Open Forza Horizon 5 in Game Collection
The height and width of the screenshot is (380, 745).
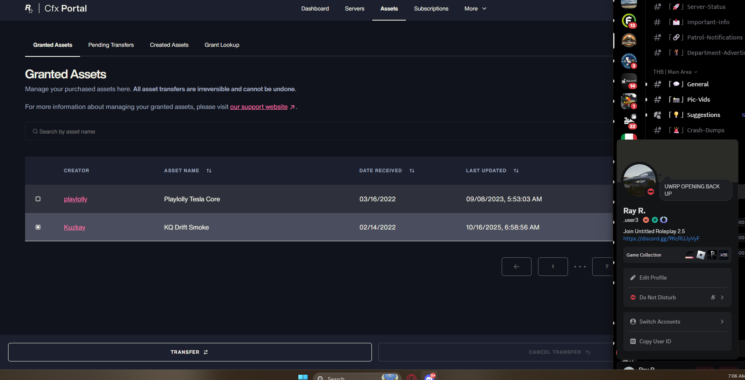690,255
